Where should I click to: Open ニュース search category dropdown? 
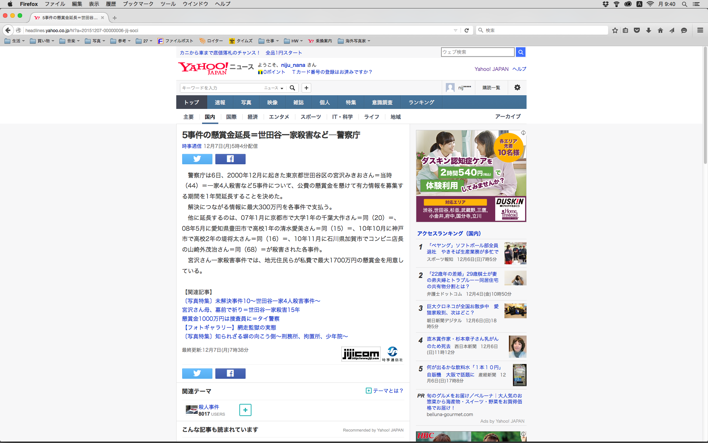[274, 88]
